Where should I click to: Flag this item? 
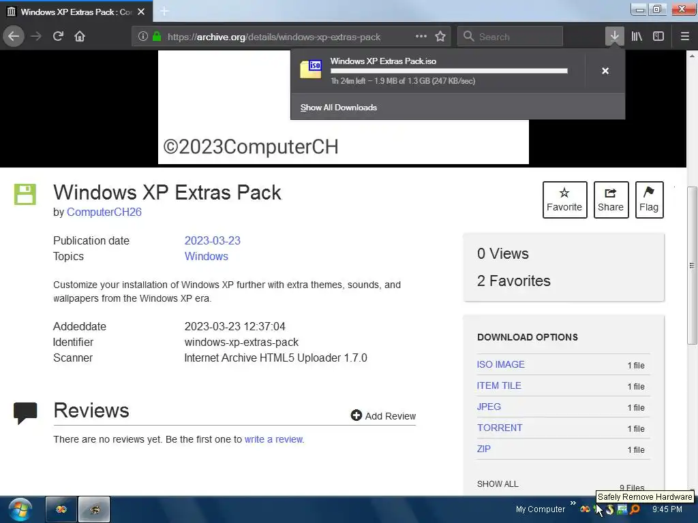pos(649,200)
